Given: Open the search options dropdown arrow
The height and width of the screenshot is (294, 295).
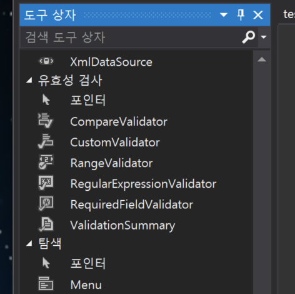Looking at the screenshot, I should pos(264,37).
